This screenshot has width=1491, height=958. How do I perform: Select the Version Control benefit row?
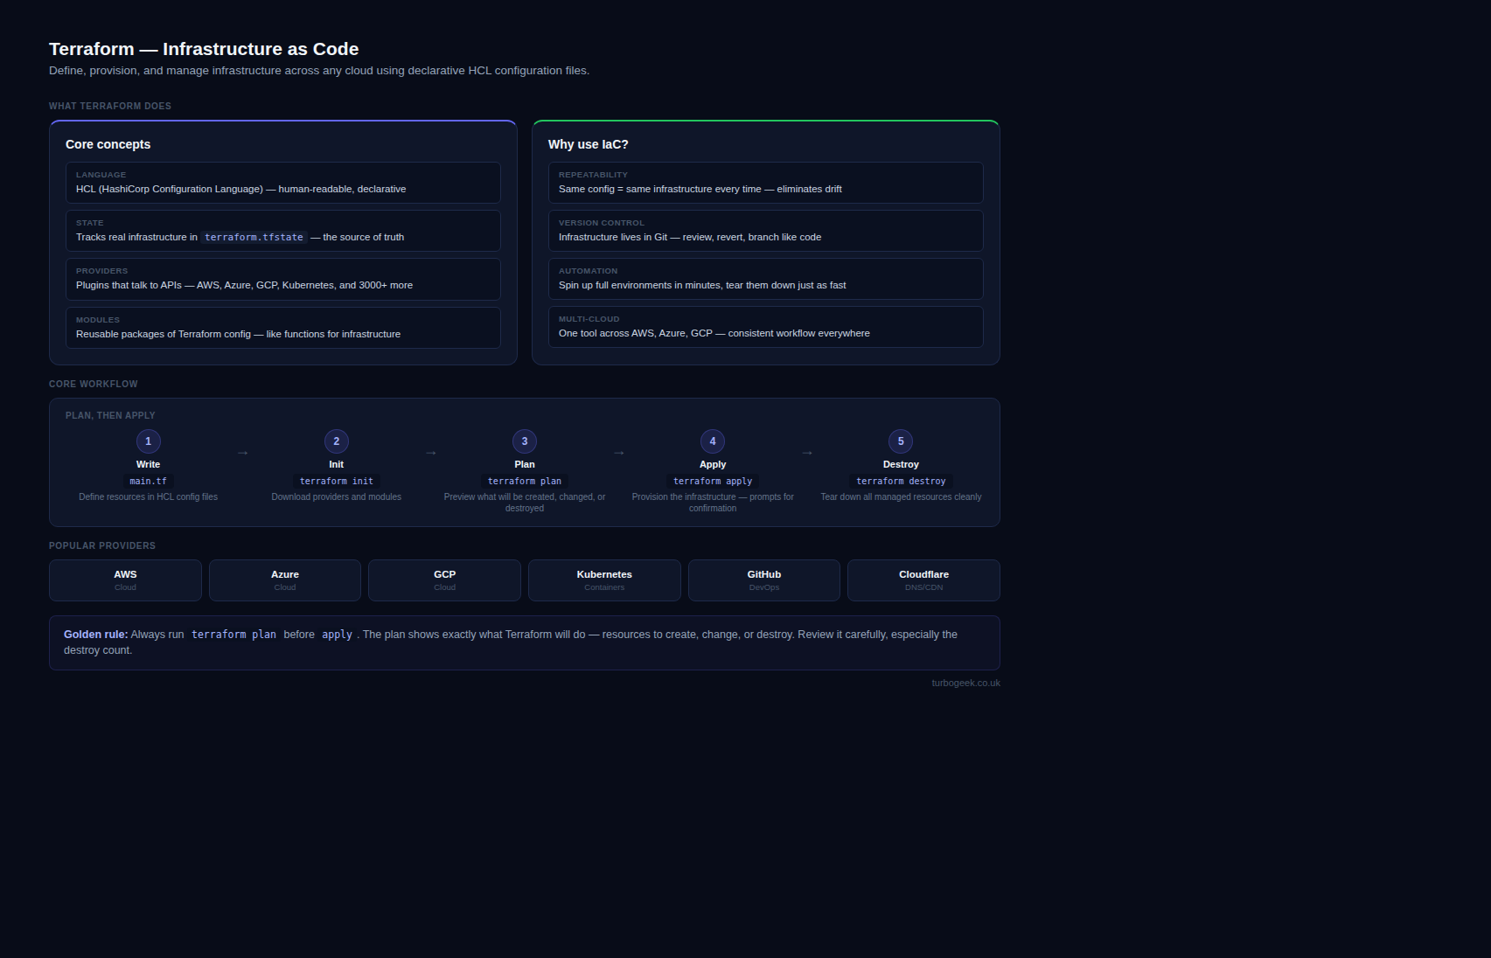click(765, 231)
